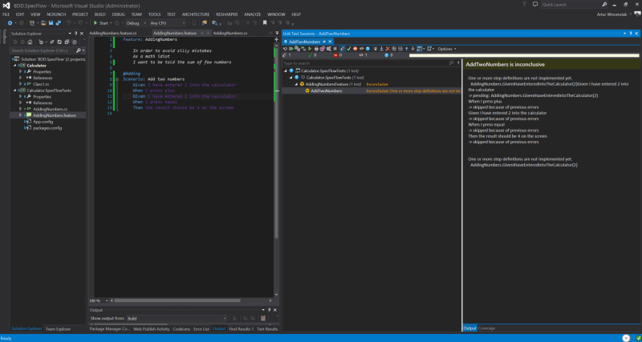Screen dimensions: 642x342
Task: Toggle the passed tests filter counter
Action: (x=313, y=55)
